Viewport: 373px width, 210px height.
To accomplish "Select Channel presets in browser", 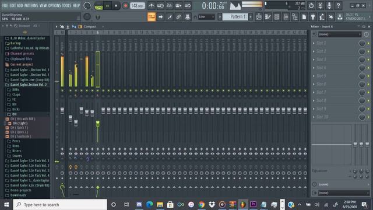I will coord(22,54).
